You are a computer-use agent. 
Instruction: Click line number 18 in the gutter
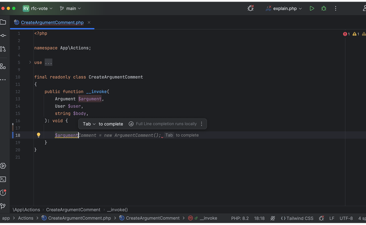point(18,135)
